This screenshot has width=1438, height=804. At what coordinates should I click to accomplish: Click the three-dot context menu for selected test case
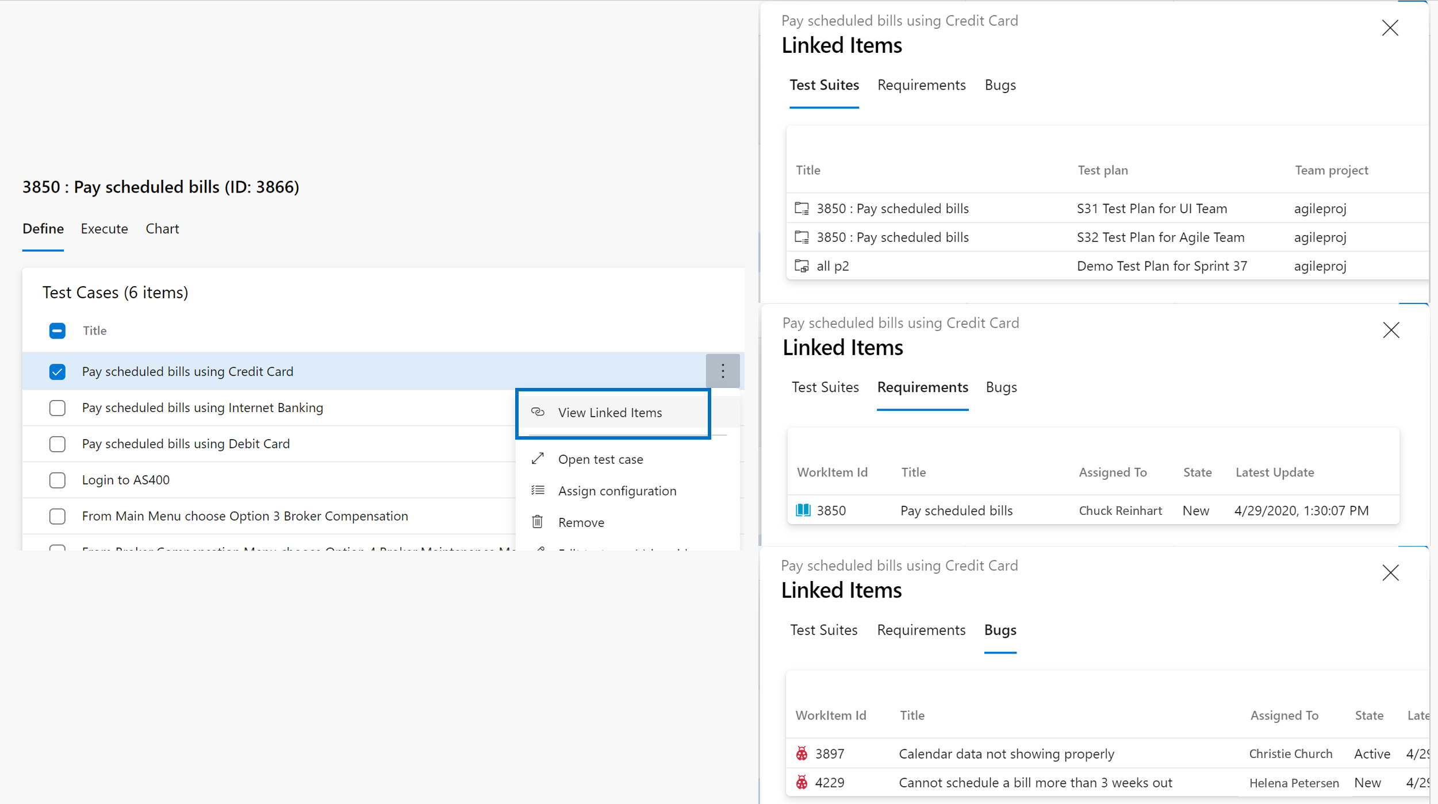click(723, 371)
